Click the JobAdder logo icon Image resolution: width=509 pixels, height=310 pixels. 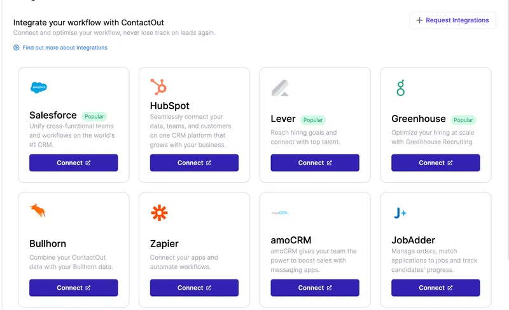pos(400,213)
